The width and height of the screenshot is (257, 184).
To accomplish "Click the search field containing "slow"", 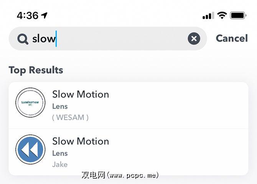I will (115, 38).
